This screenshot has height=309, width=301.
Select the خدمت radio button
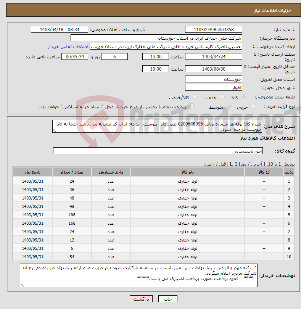pyautogui.click(x=222, y=97)
